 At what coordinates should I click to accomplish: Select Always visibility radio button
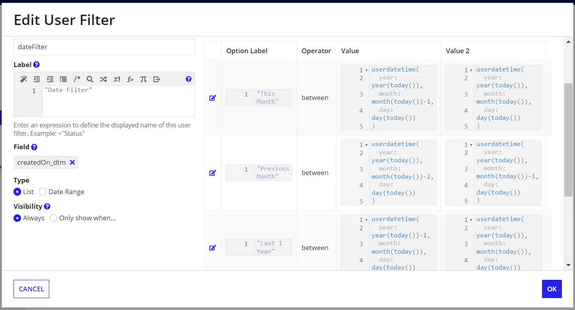pyautogui.click(x=17, y=218)
